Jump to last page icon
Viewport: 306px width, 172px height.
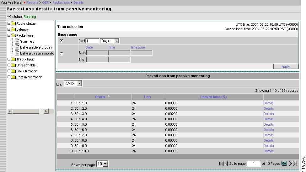coord(295,164)
